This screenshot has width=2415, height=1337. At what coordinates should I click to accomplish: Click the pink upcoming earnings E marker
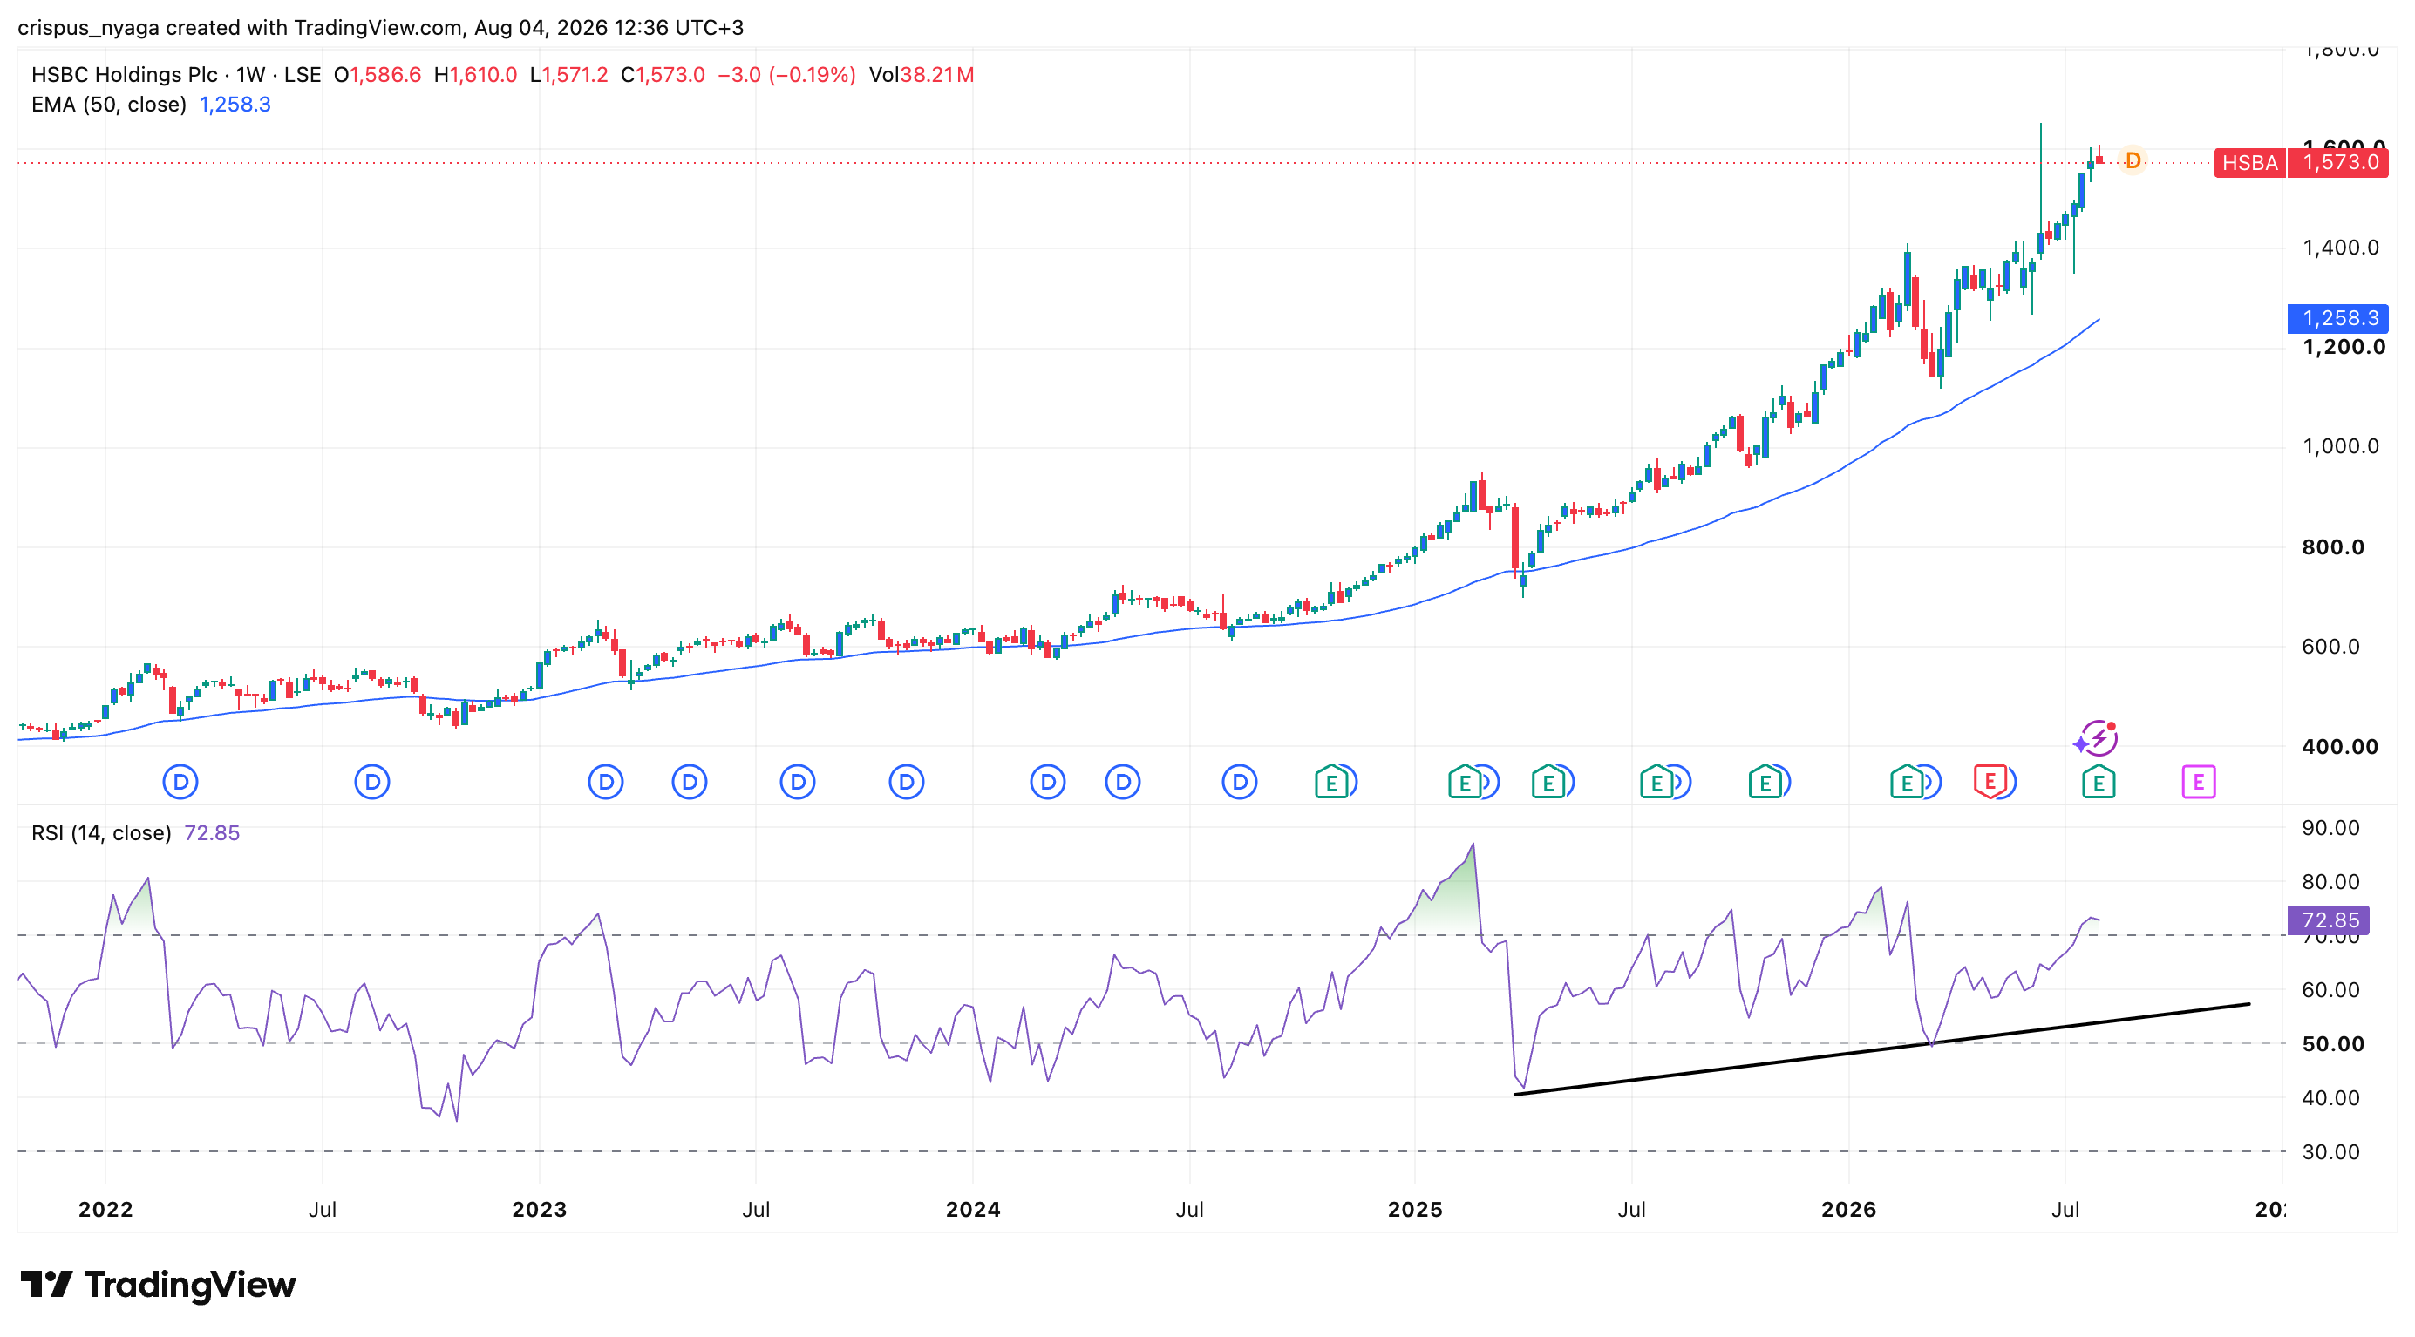coord(2199,782)
